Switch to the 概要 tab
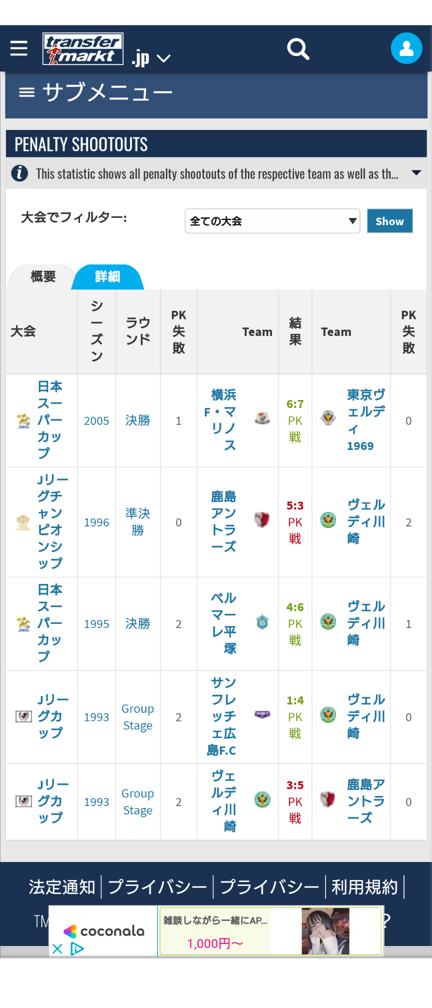432x1008 pixels. coord(43,276)
